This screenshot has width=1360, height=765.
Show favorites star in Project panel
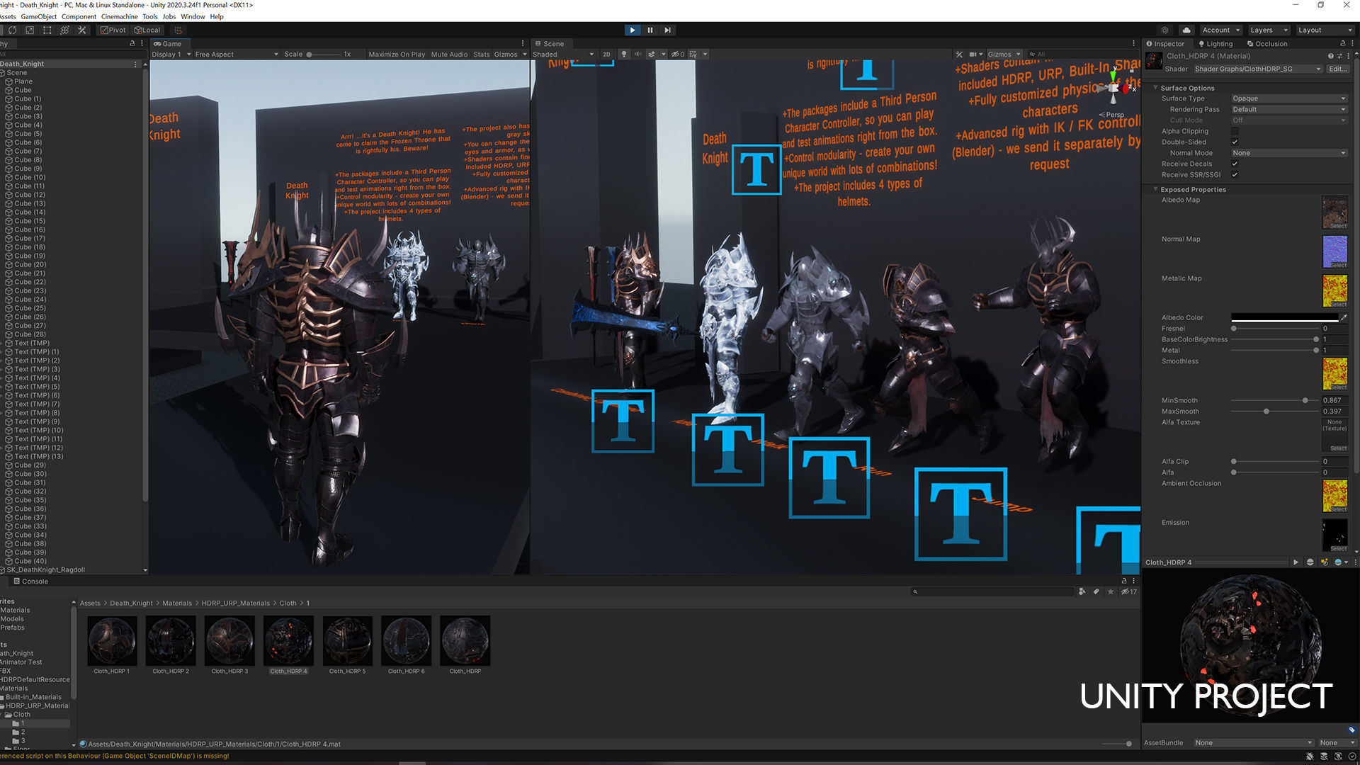1111,591
